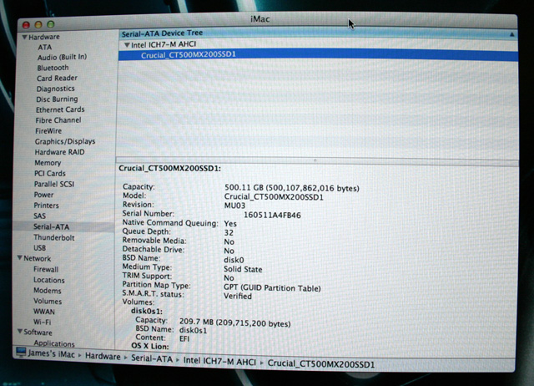Click James's iMac in the path bar
534x386 pixels.
pos(52,354)
